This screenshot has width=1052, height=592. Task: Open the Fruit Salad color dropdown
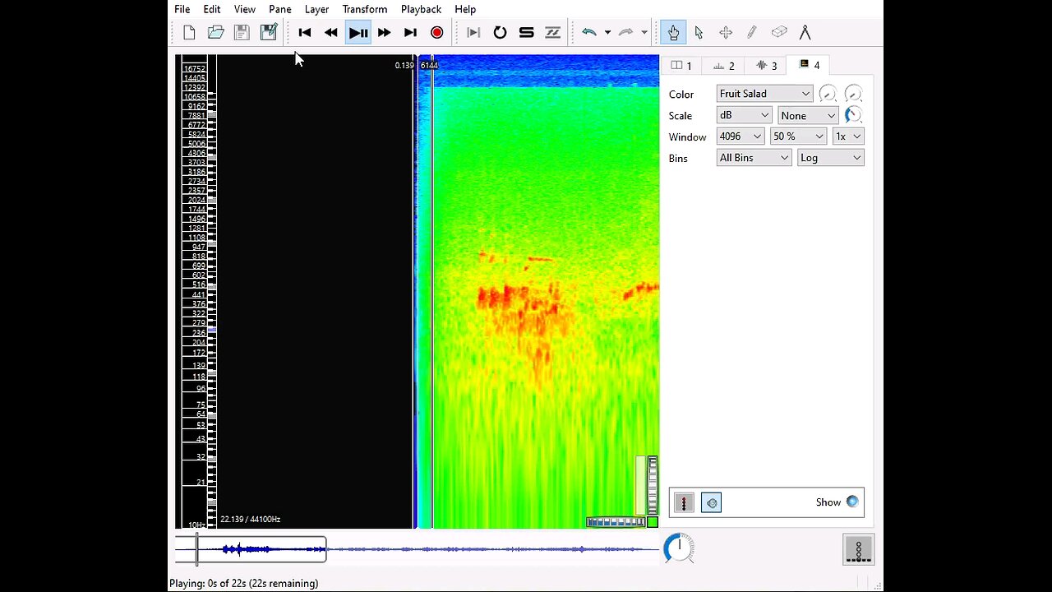(x=764, y=94)
